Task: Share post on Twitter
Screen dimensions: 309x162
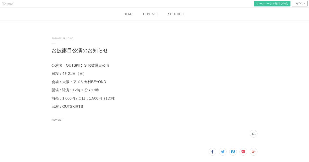Action: pos(223,152)
